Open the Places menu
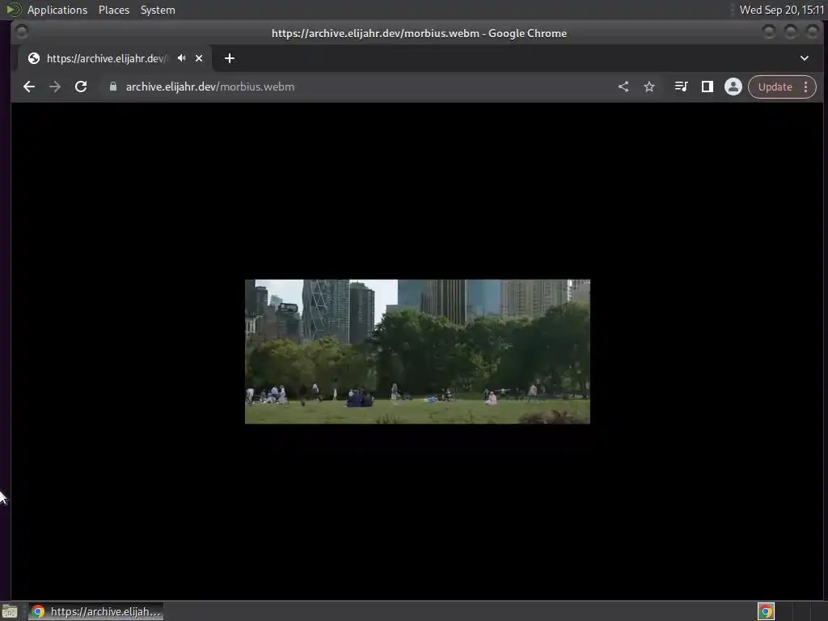Screen dimensions: 828x621 (113, 10)
